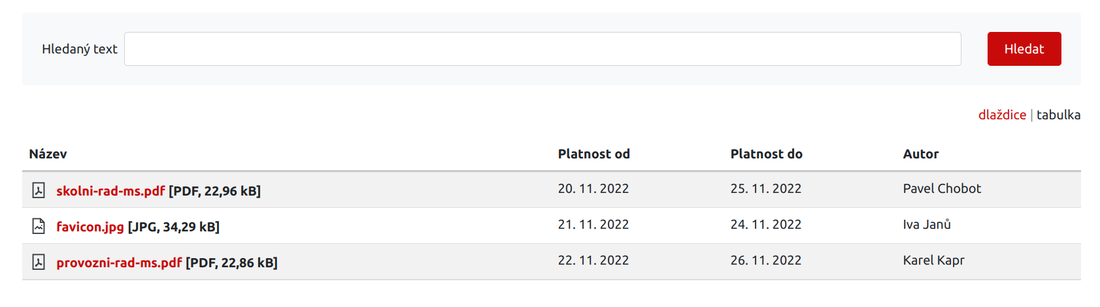Click the Platnost od column header

tap(593, 154)
